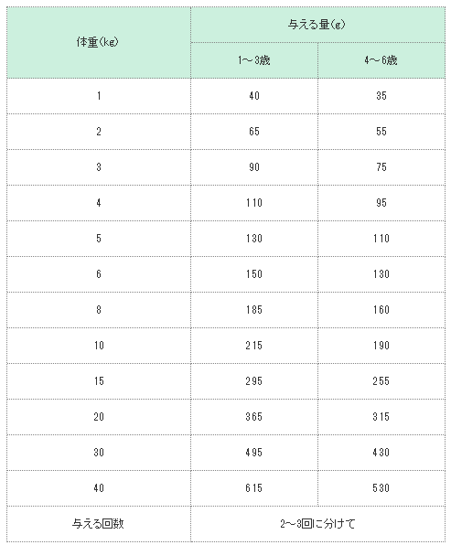Select the cell showing 65
This screenshot has width=451, height=545.
[254, 132]
